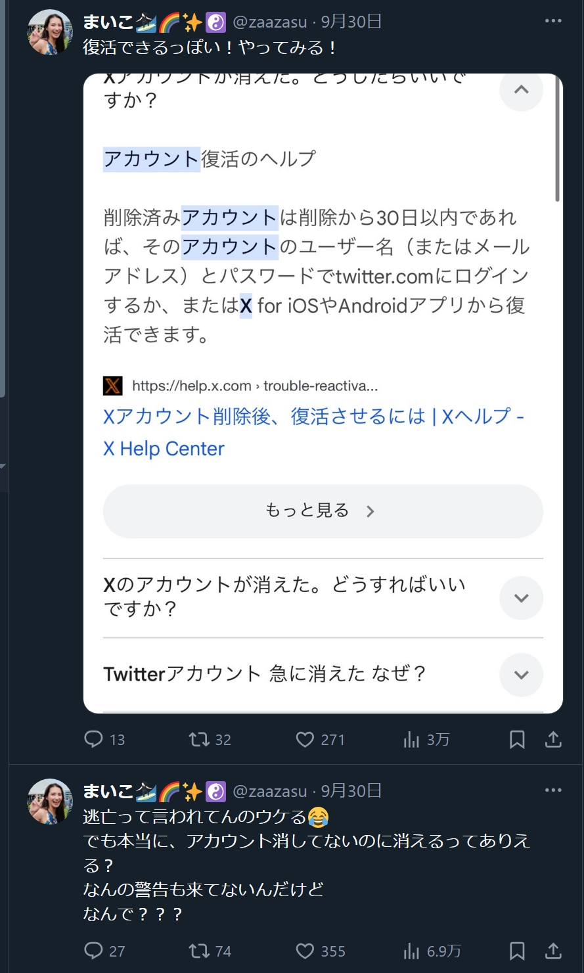Bookmark the second tweet
Viewport: 584px width, 973px height.
(517, 951)
